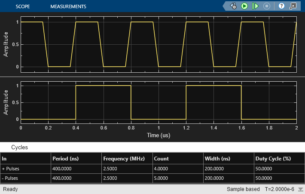Open the model settings gear icon

234,6
